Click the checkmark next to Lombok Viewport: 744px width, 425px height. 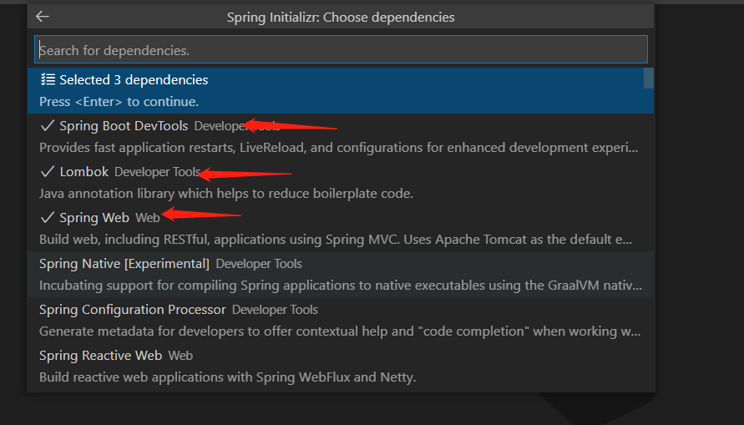pyautogui.click(x=48, y=172)
